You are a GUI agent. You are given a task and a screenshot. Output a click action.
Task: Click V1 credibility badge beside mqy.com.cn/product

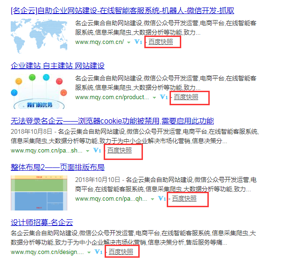pyautogui.click(x=164, y=97)
